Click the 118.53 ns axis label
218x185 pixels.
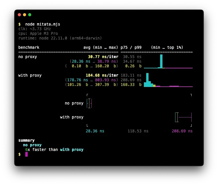(138, 131)
